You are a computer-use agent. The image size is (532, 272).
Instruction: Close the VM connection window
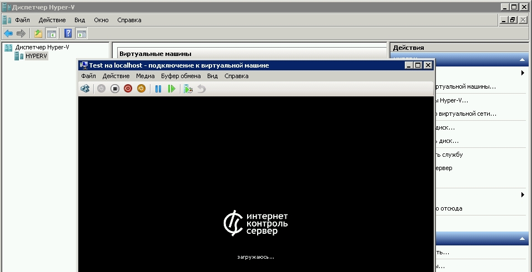(x=429, y=65)
